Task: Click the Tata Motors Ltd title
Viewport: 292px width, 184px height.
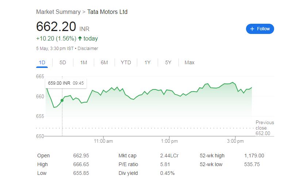Action: click(x=107, y=12)
